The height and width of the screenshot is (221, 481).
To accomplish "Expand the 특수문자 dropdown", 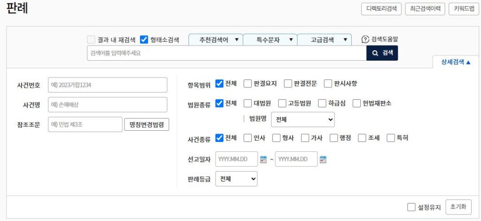I will (270, 40).
